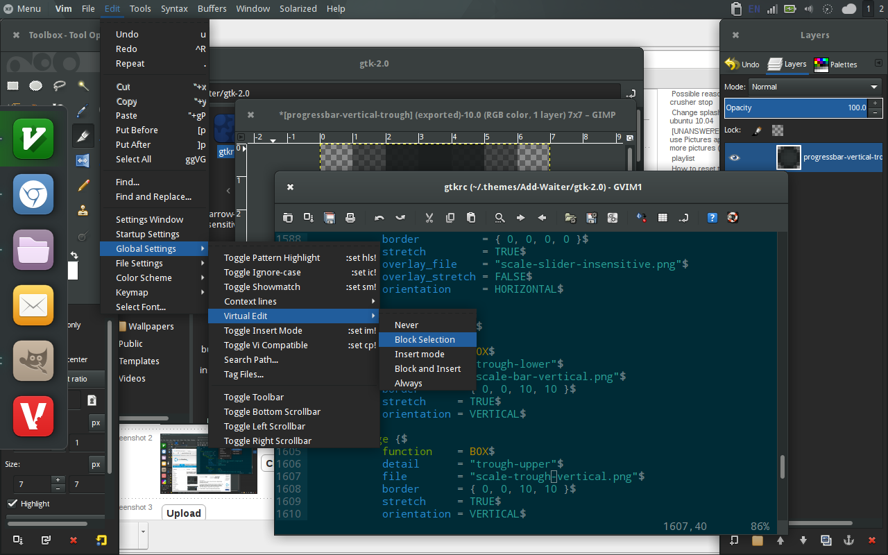Click Toggle Pattern Highlight menu entry
The height and width of the screenshot is (555, 888).
tap(294, 257)
